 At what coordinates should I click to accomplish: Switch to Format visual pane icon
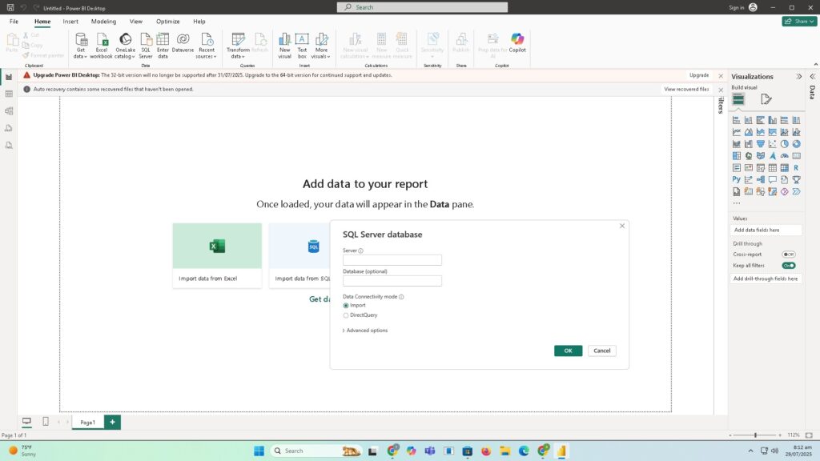pos(766,99)
